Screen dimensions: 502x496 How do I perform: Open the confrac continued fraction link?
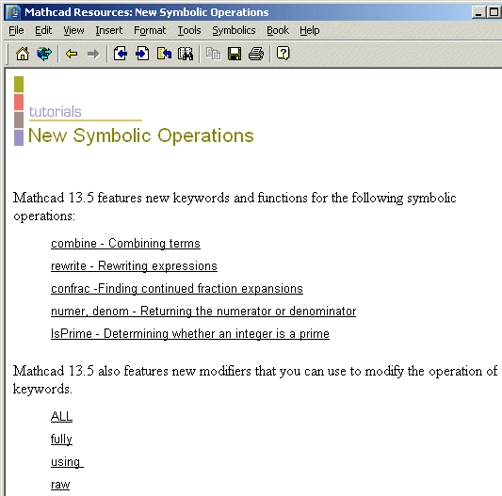tap(177, 289)
